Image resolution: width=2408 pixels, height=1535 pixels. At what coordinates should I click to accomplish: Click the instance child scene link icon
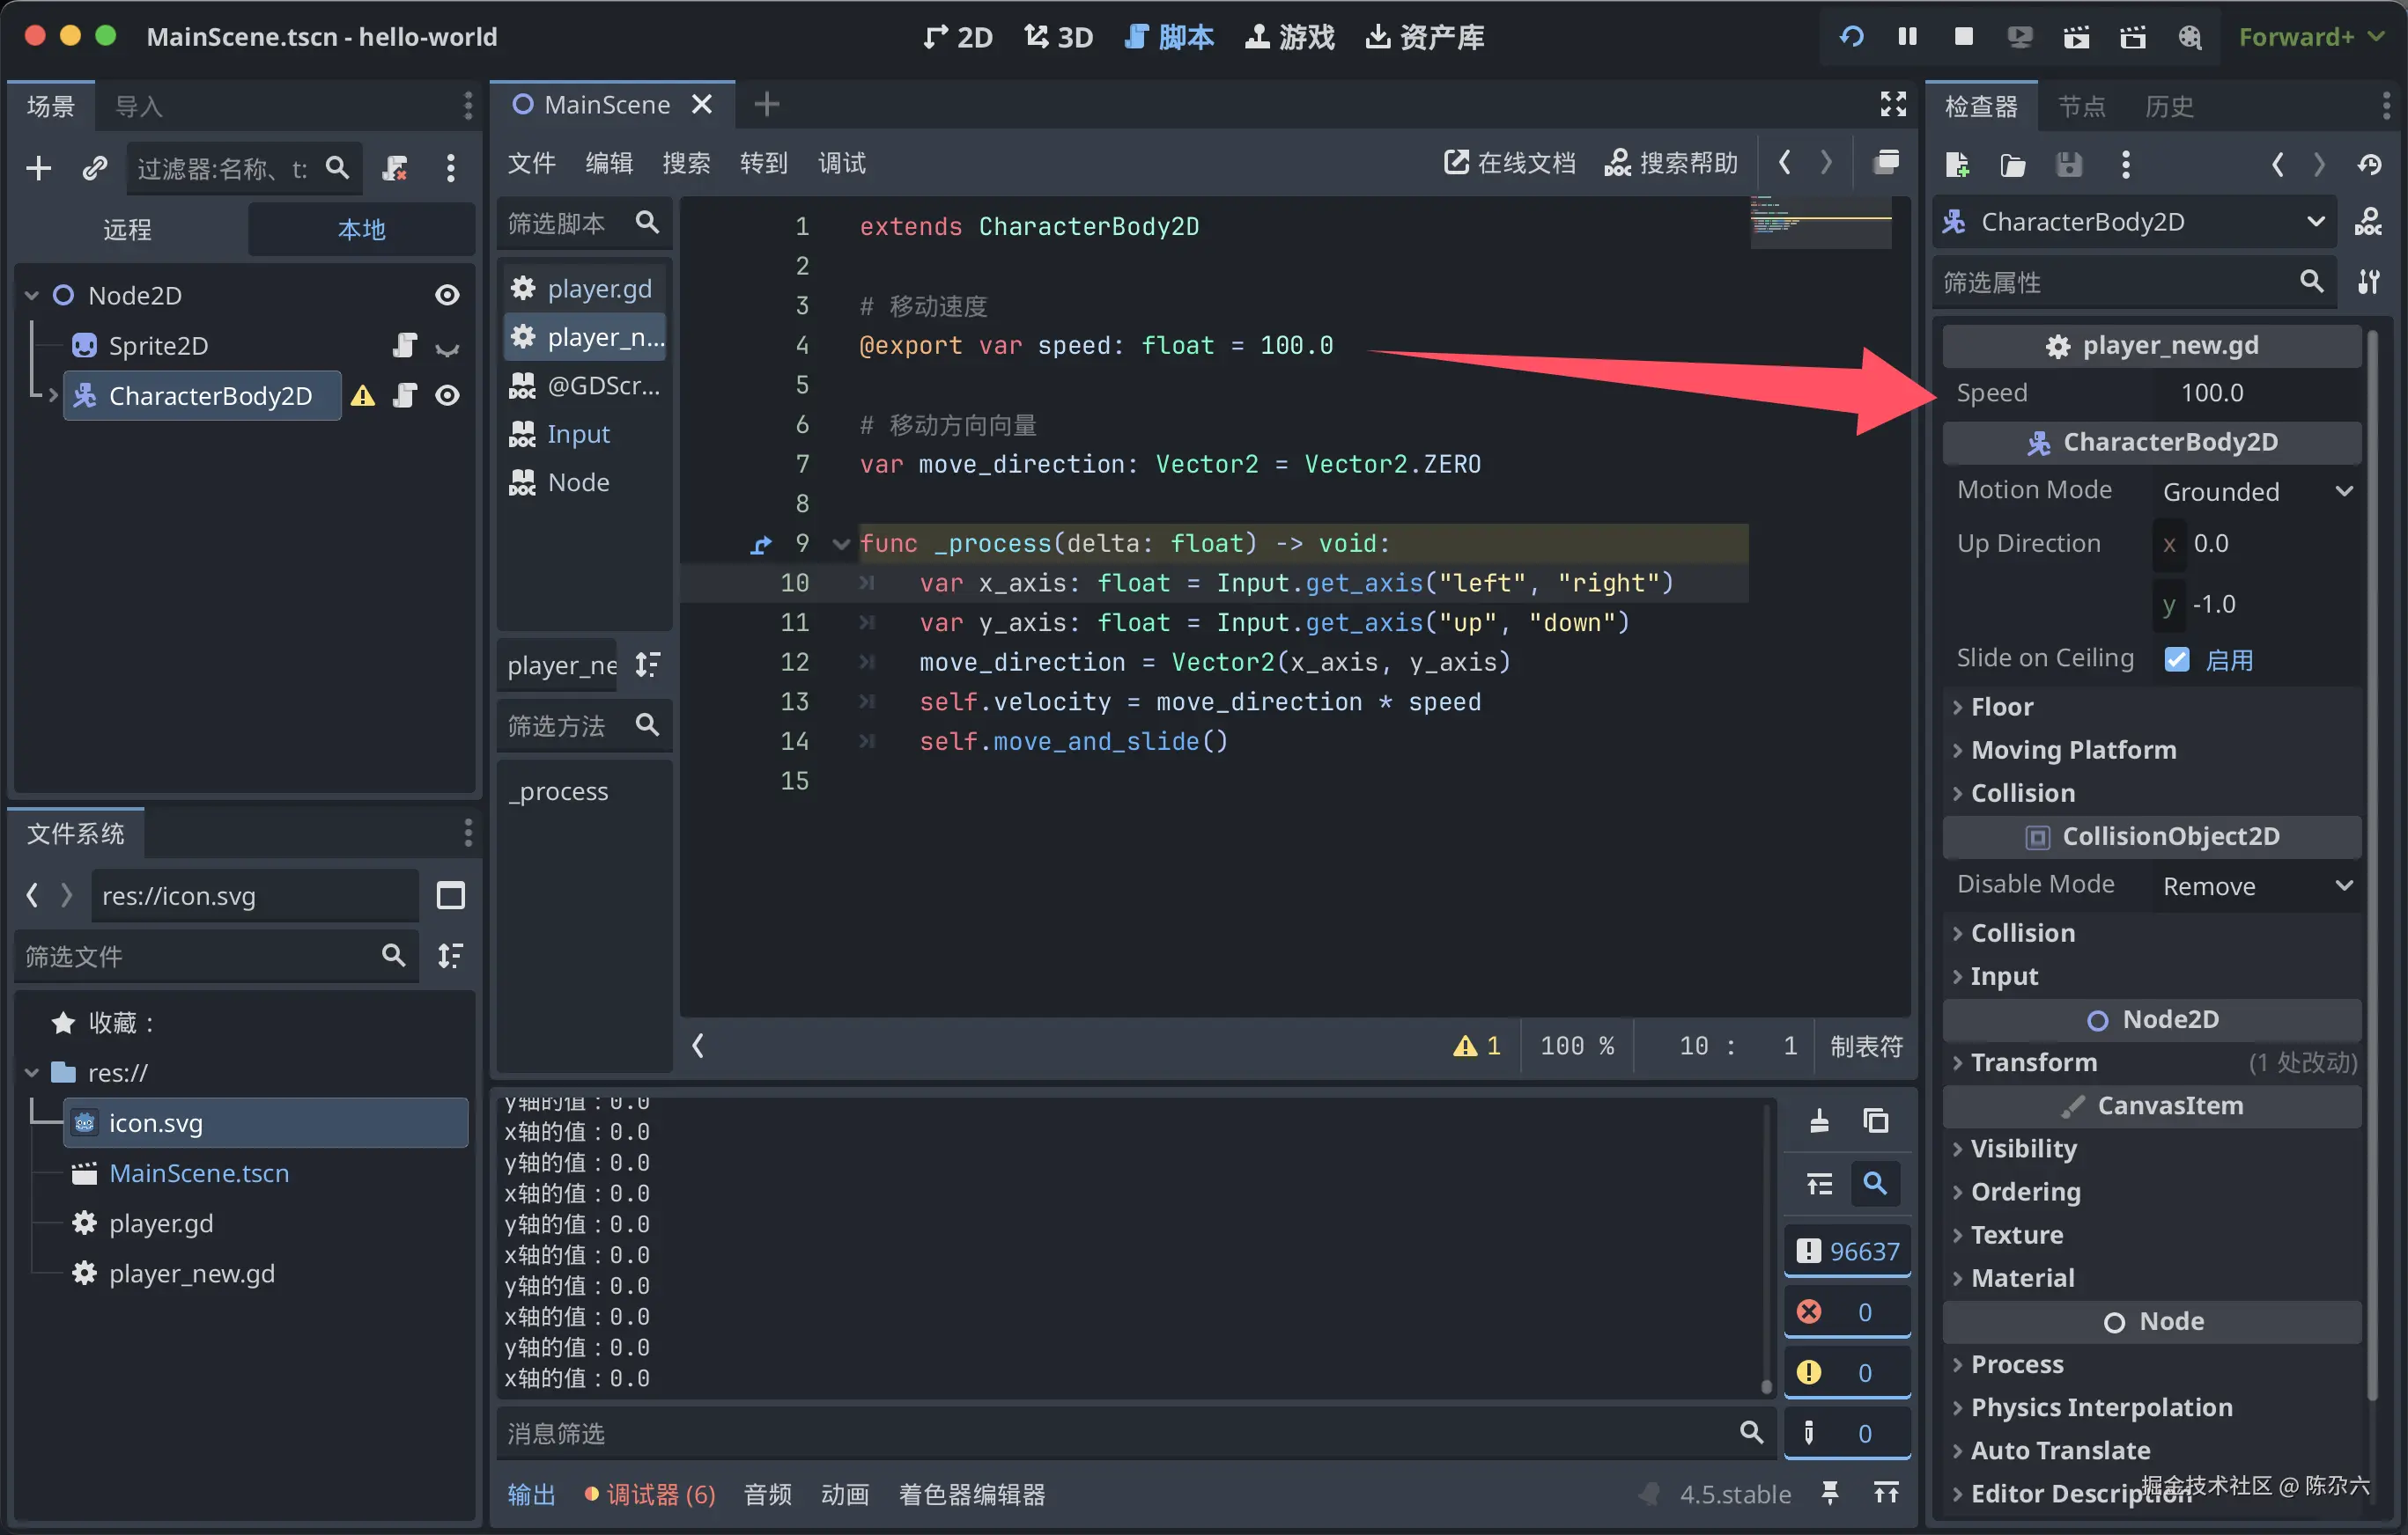coord(95,168)
